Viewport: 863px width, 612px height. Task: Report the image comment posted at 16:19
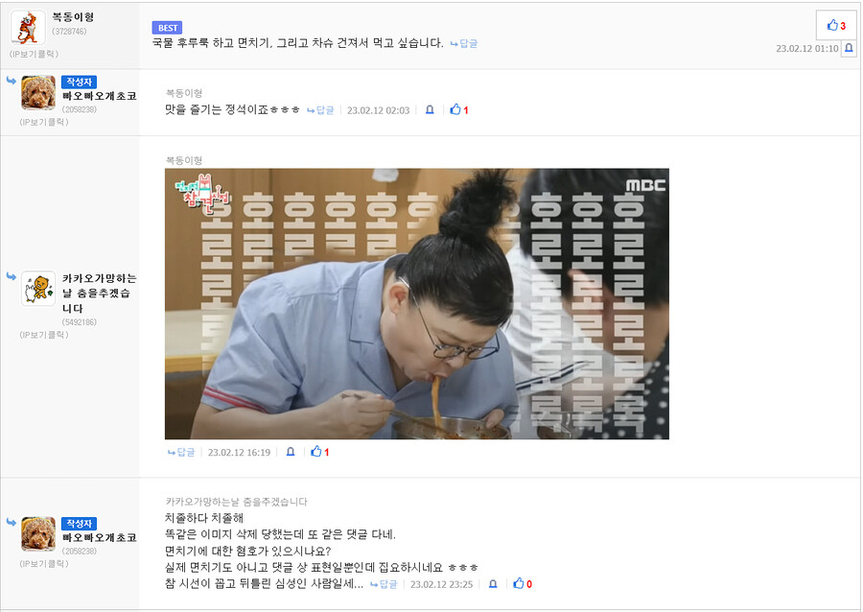point(291,452)
